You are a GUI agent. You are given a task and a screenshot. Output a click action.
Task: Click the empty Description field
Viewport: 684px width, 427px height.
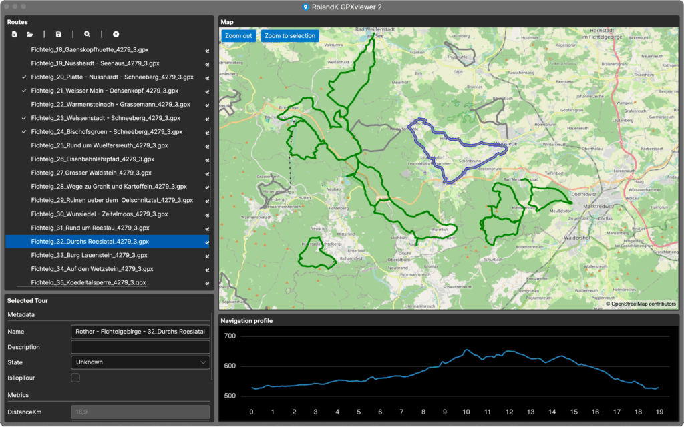point(140,347)
